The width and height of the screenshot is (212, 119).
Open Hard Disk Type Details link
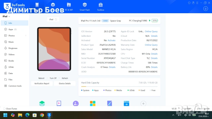(x=154, y=58)
